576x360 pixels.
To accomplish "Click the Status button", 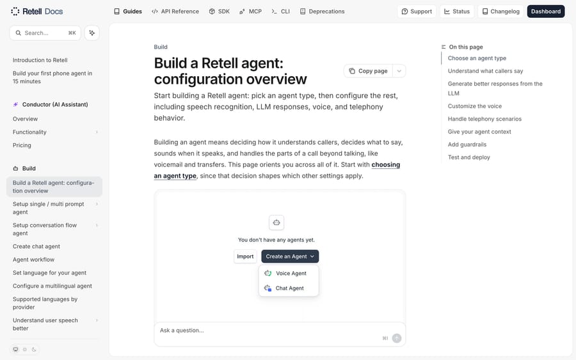I will click(457, 12).
